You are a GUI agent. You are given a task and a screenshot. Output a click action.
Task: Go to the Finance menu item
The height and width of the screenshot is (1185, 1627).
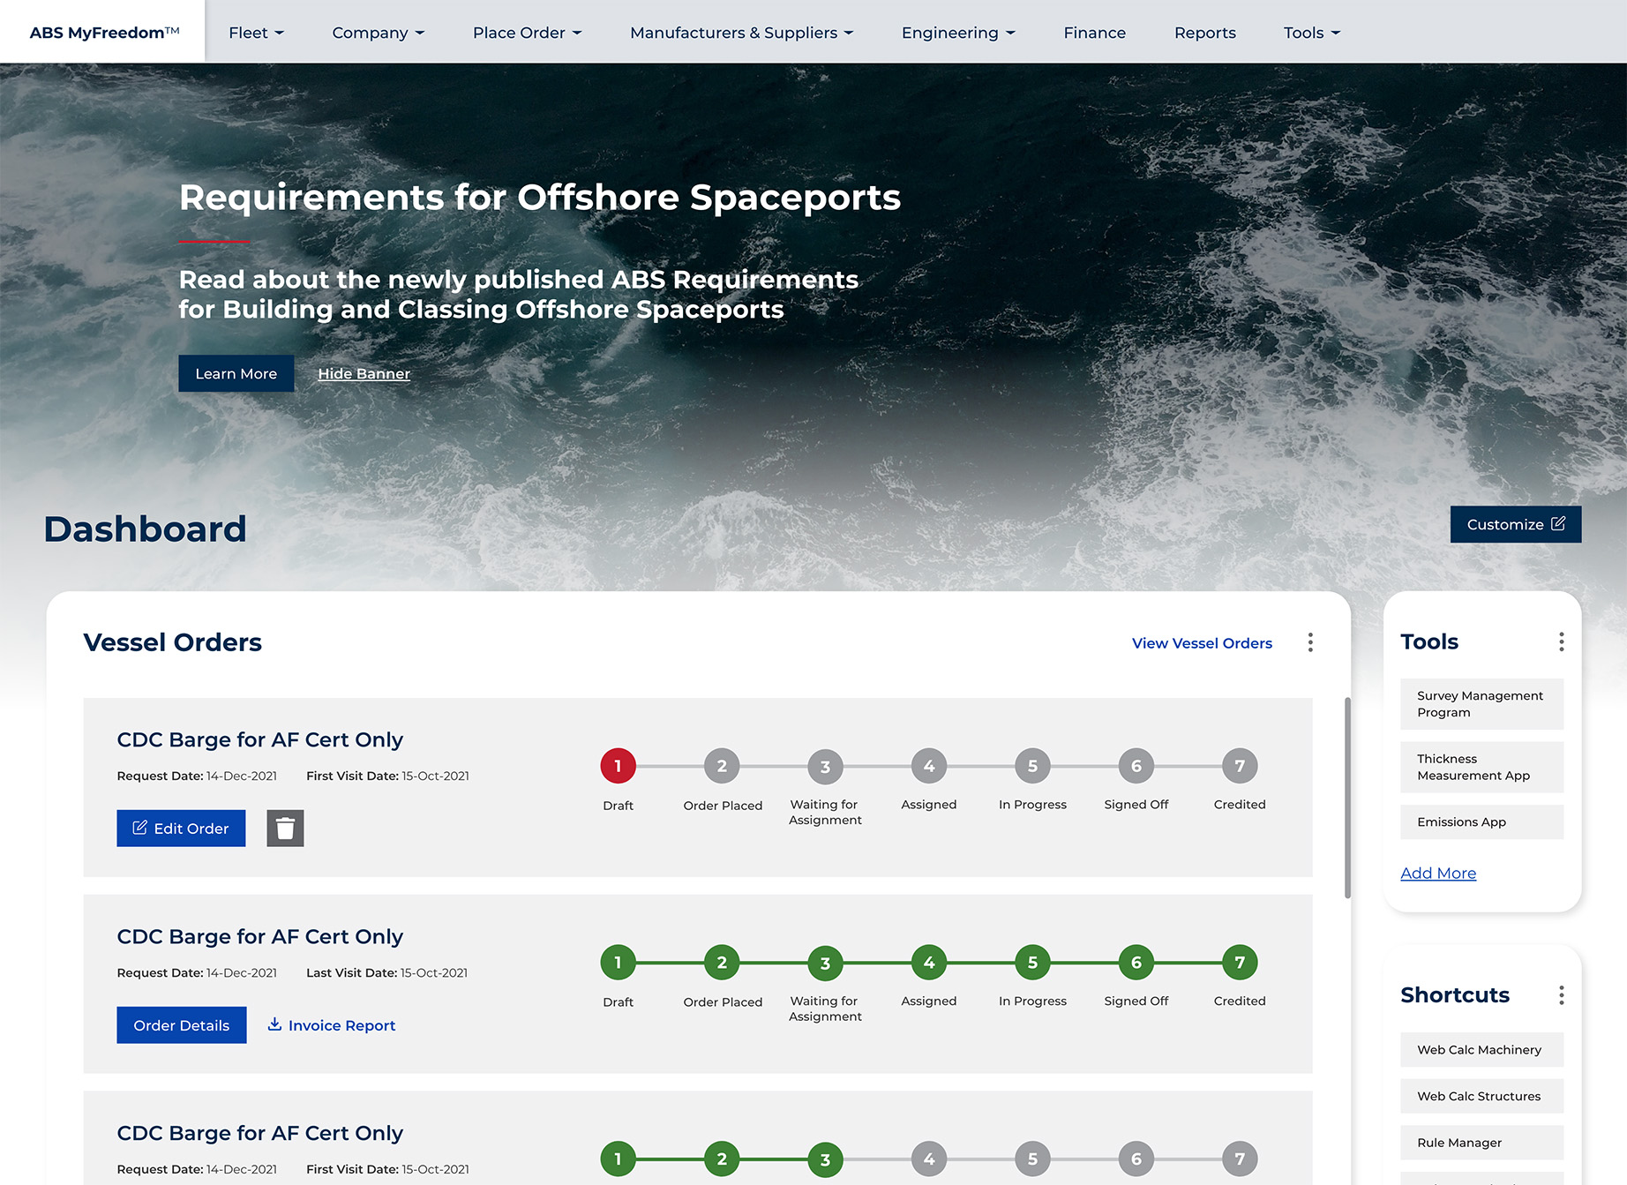[x=1094, y=33]
